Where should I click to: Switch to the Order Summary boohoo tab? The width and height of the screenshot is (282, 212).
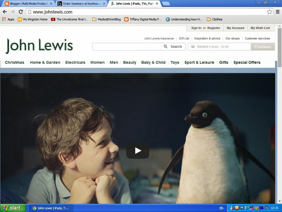80,4
